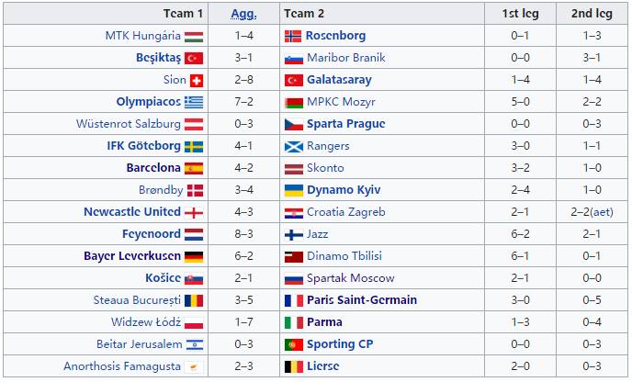Go to the Paris Saint-Germain article
Screen dimensions: 632x382
(x=361, y=300)
